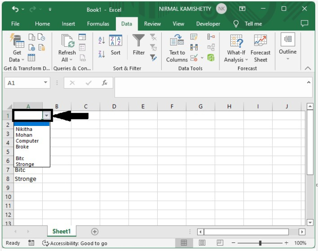
Task: Open the Undo history dropdown arrow
Action: [x=23, y=9]
